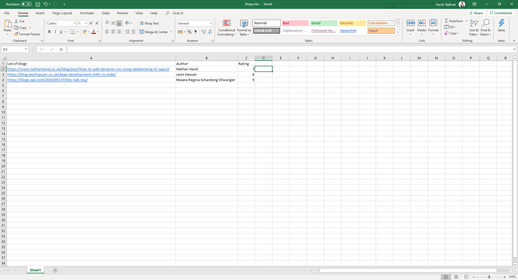Click the Find & Select magnifier
Image resolution: width=518 pixels, height=280 pixels.
(486, 23)
